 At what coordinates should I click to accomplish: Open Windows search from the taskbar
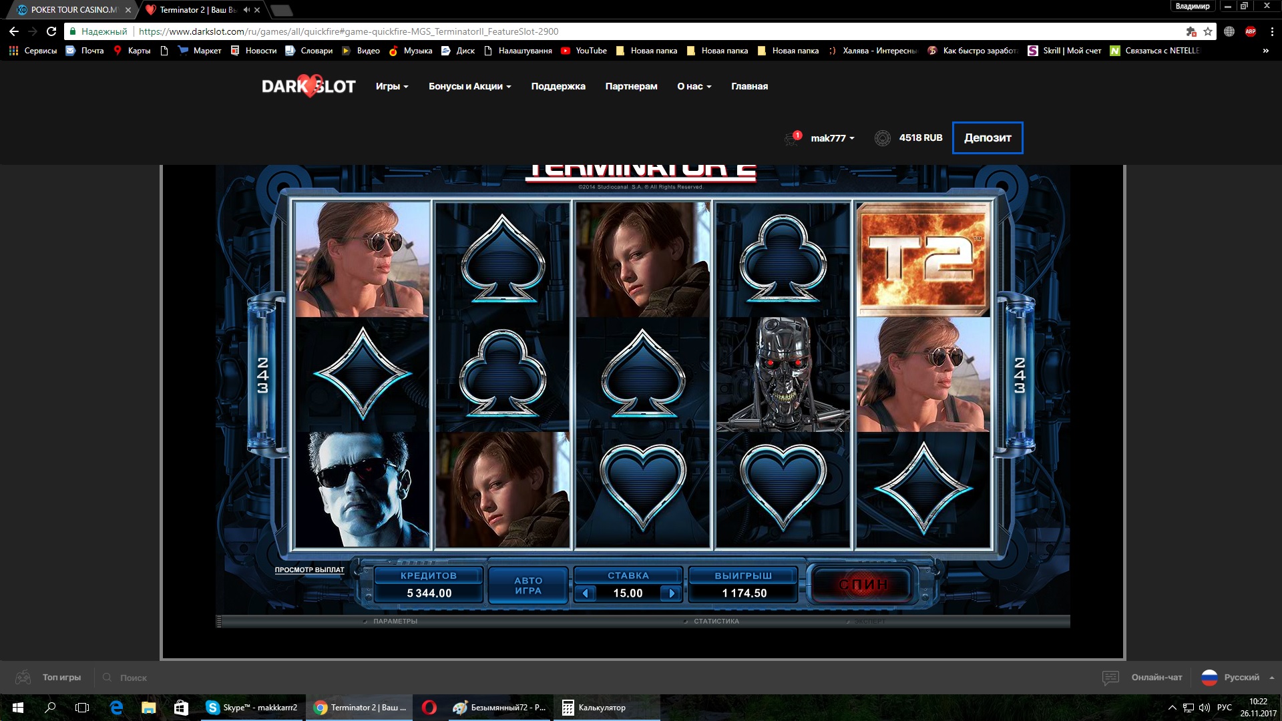[50, 708]
